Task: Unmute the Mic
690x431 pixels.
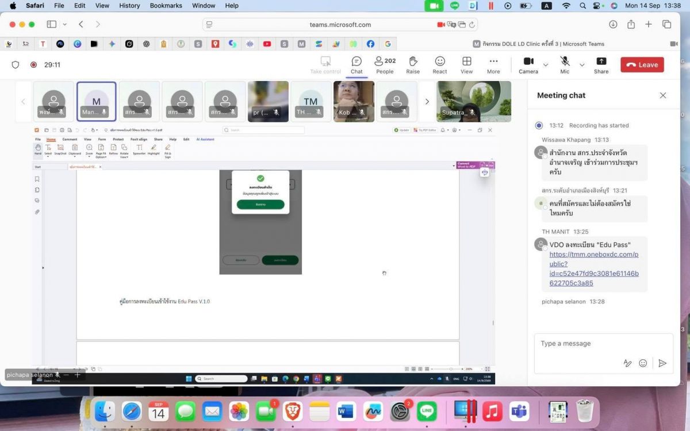Action: pos(565,65)
